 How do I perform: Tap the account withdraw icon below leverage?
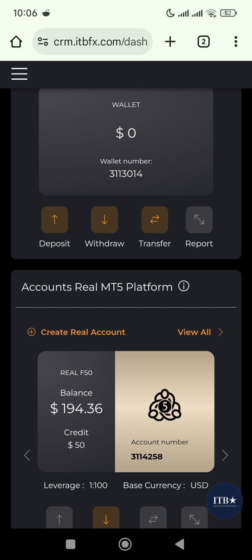pyautogui.click(x=106, y=517)
